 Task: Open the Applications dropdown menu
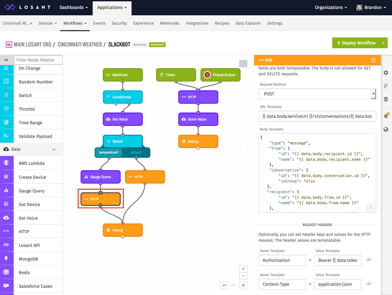112,8
